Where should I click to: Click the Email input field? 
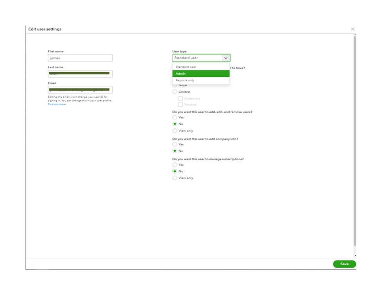click(x=80, y=90)
